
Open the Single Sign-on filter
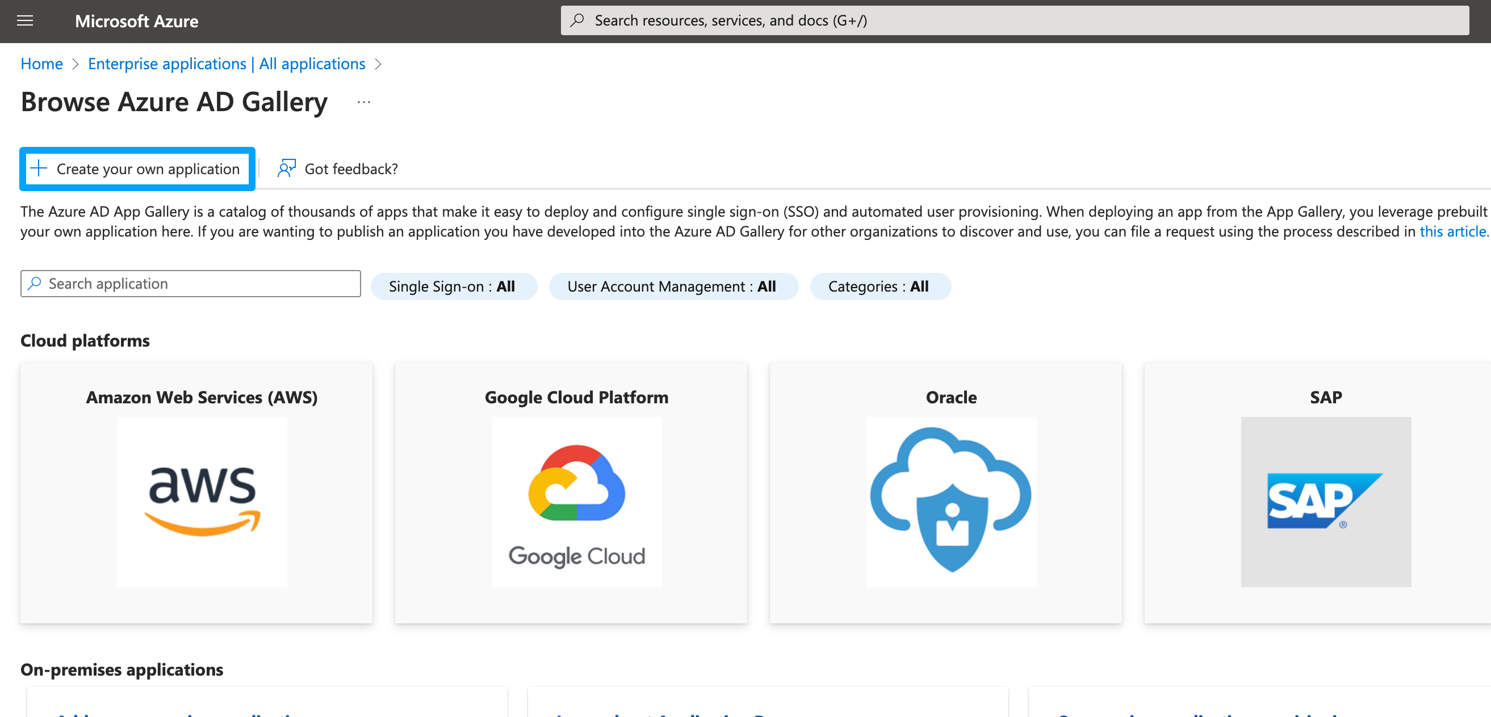(x=453, y=286)
